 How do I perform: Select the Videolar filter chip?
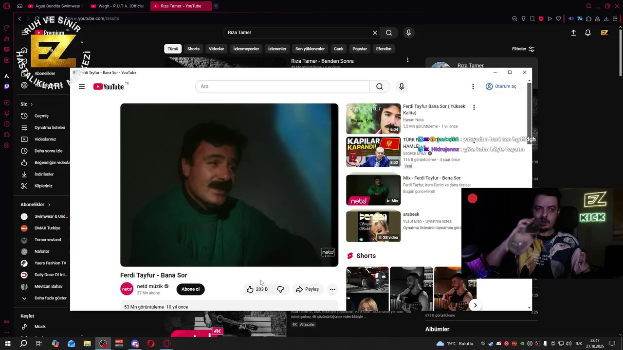pyautogui.click(x=217, y=49)
